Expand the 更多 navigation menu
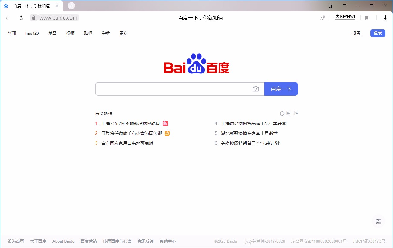 point(123,33)
